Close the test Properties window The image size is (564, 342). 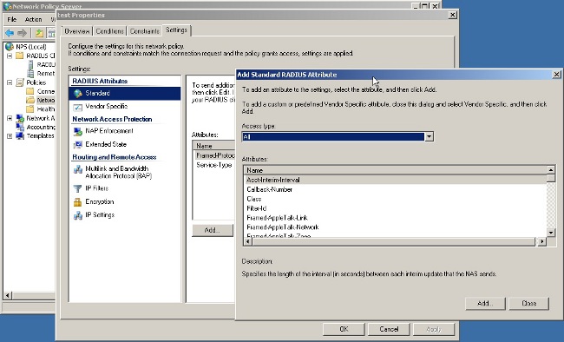tap(452, 15)
